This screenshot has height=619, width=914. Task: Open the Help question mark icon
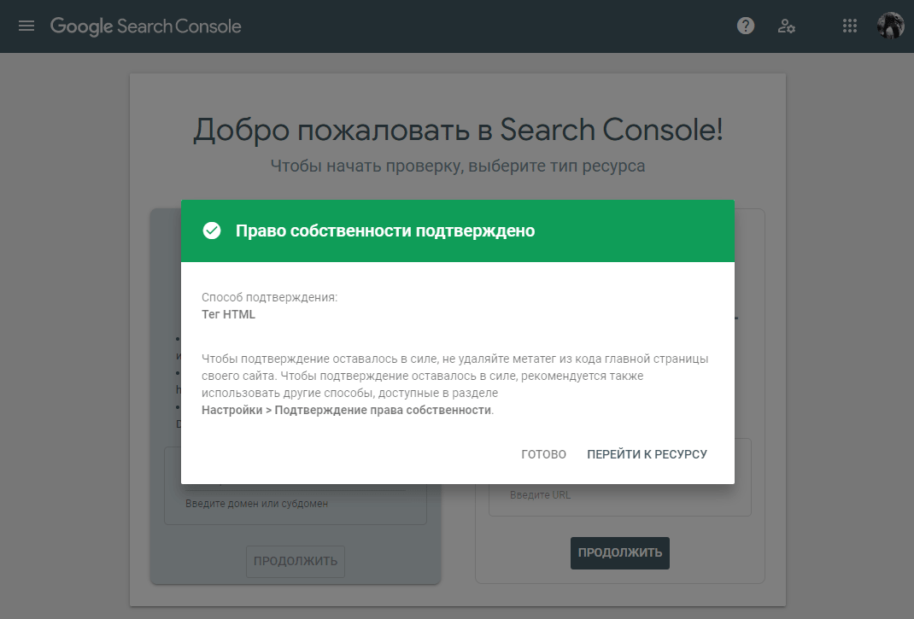click(x=746, y=26)
